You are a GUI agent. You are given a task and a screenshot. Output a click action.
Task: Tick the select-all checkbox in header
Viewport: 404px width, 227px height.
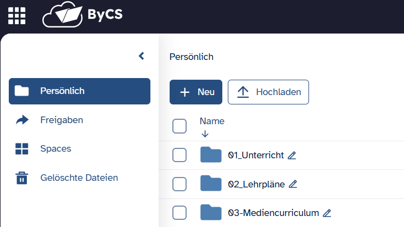(179, 126)
